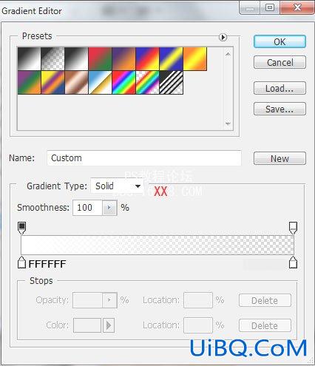Image resolution: width=315 pixels, height=366 pixels.
Task: Select the right opacity stop marker
Action: point(293,228)
